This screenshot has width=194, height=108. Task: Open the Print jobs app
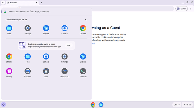click(28, 73)
